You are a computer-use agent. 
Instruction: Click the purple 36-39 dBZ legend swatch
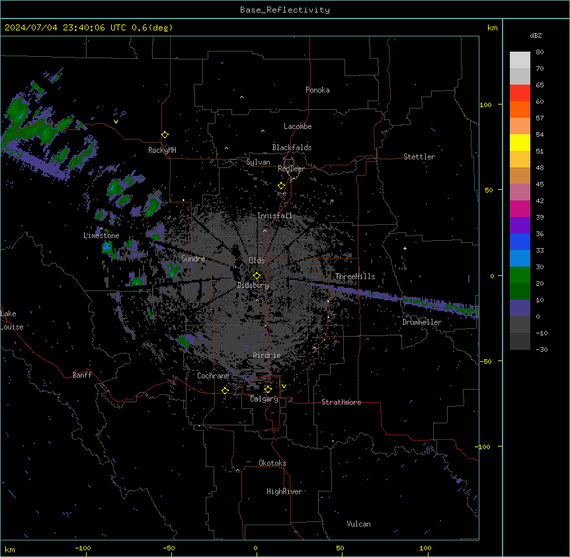(520, 226)
